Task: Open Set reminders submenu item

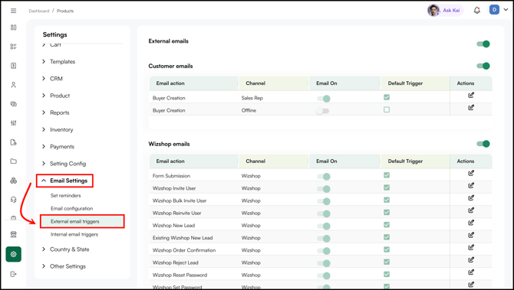Action: tap(65, 196)
